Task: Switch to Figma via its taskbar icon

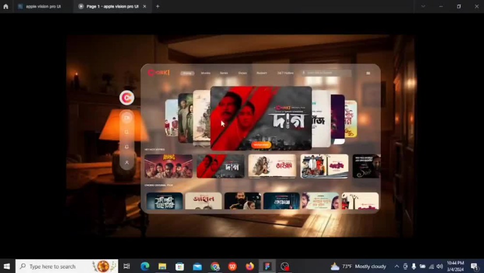Action: [x=267, y=266]
